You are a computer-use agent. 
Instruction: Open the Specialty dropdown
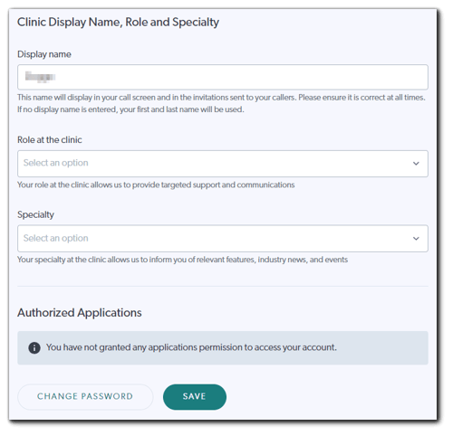223,238
